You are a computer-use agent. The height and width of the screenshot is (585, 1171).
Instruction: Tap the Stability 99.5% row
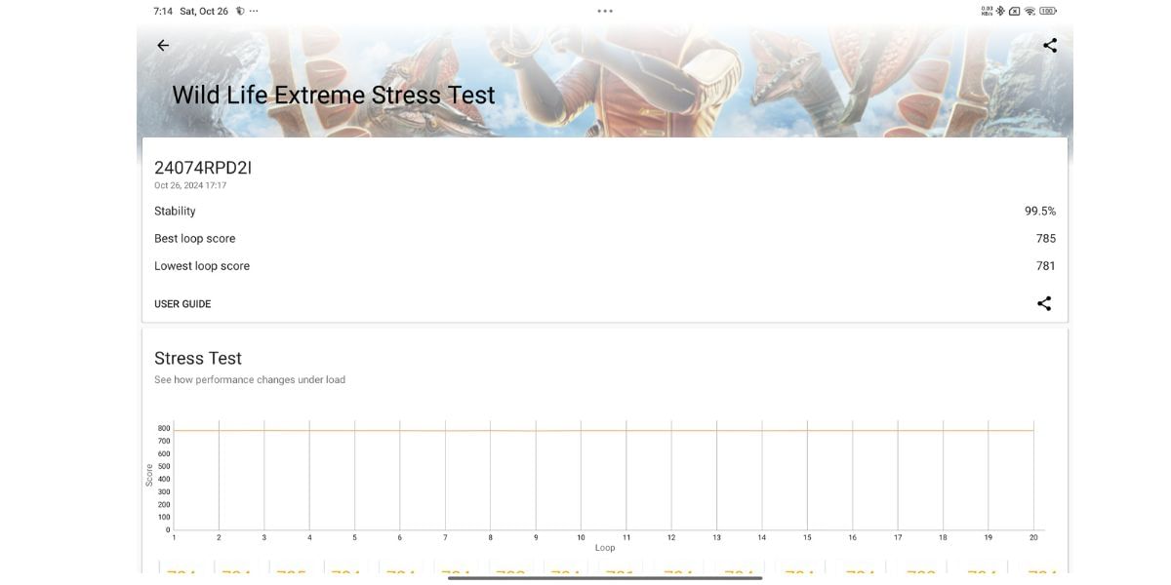click(x=605, y=212)
